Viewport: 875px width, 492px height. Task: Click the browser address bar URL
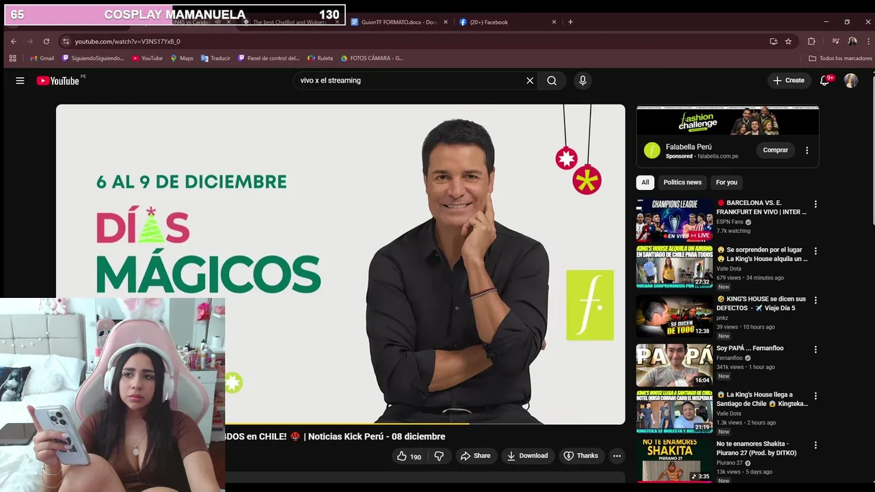pyautogui.click(x=127, y=42)
